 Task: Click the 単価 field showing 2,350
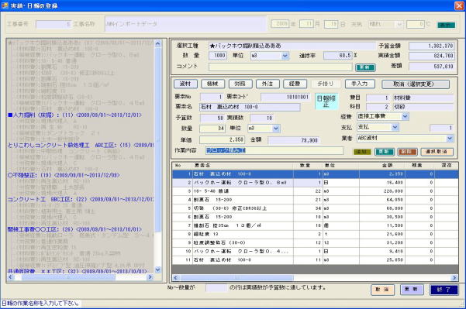tap(222, 140)
